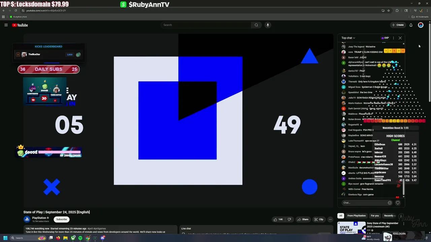Image resolution: width=431 pixels, height=242 pixels.
Task: Click the #ps5 hashtag link
Action: point(90,229)
